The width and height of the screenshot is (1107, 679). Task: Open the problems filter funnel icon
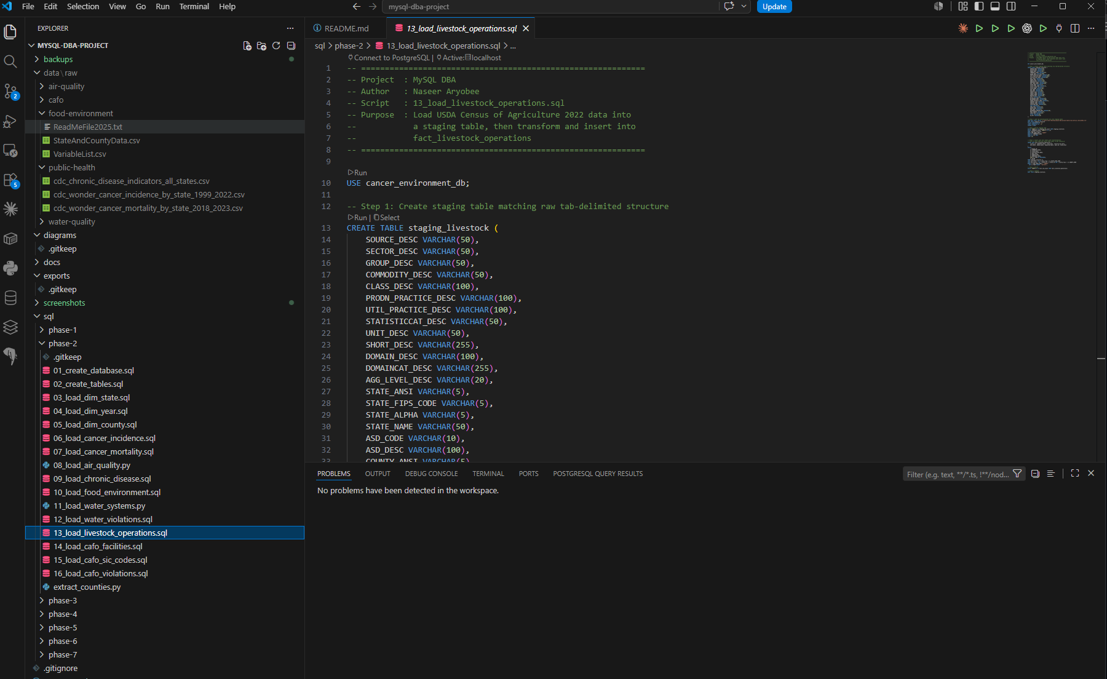(1017, 474)
